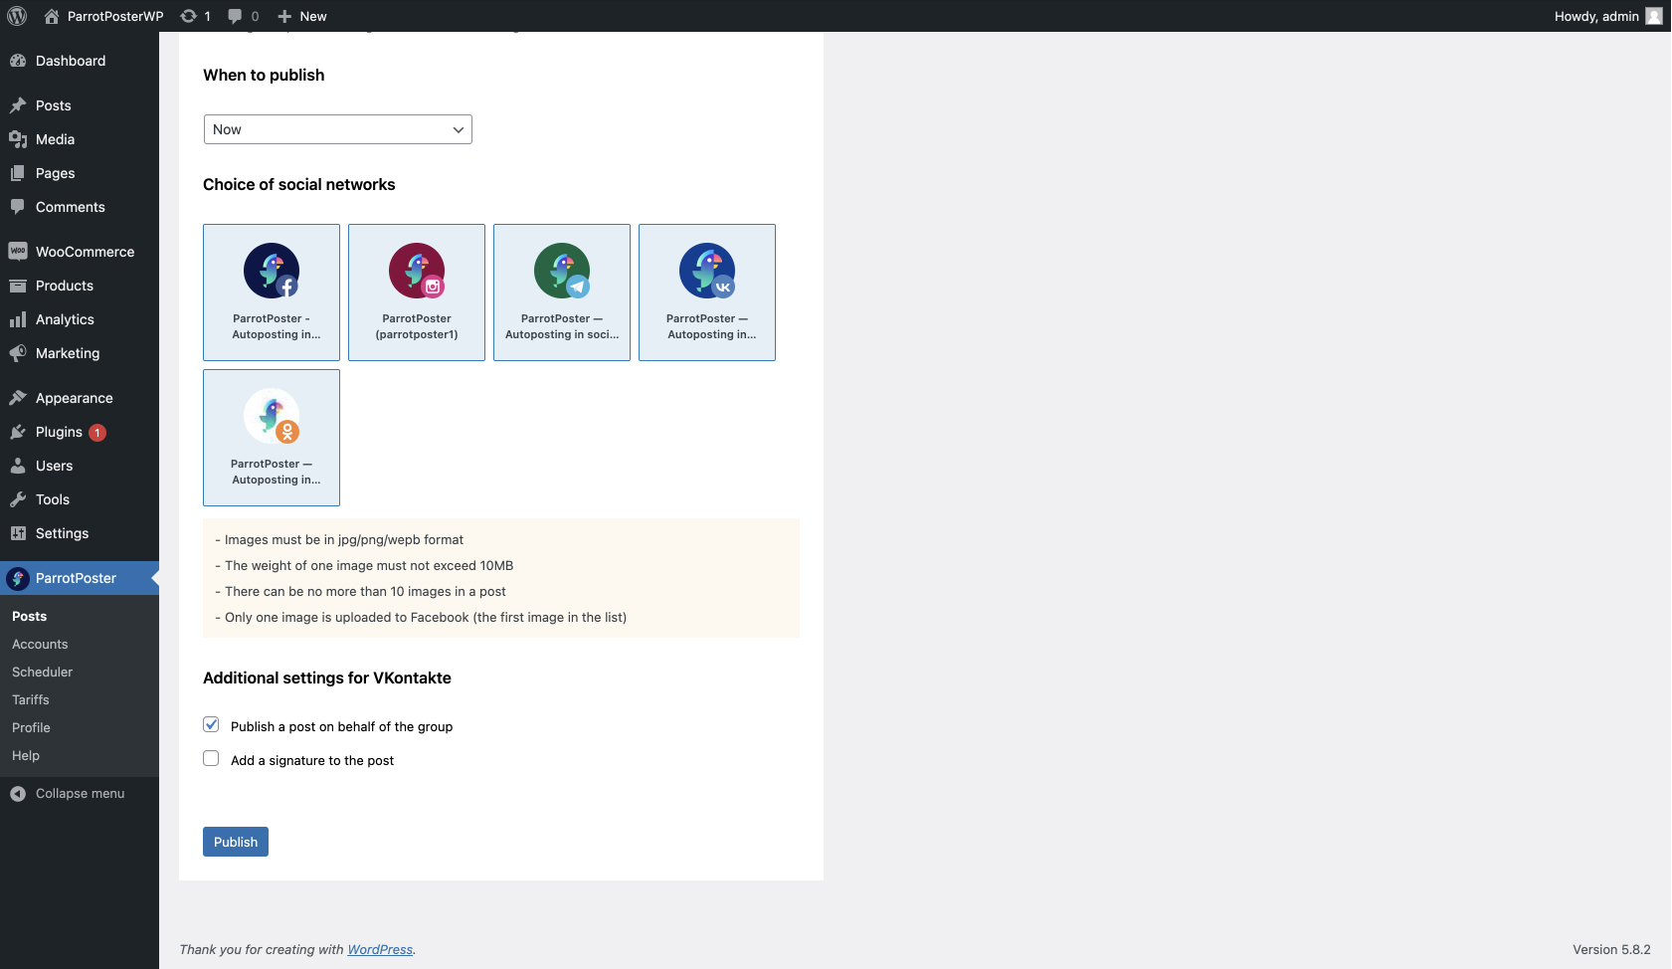Open Posts submenu under ParrotPoster
This screenshot has height=969, width=1672.
(30, 617)
